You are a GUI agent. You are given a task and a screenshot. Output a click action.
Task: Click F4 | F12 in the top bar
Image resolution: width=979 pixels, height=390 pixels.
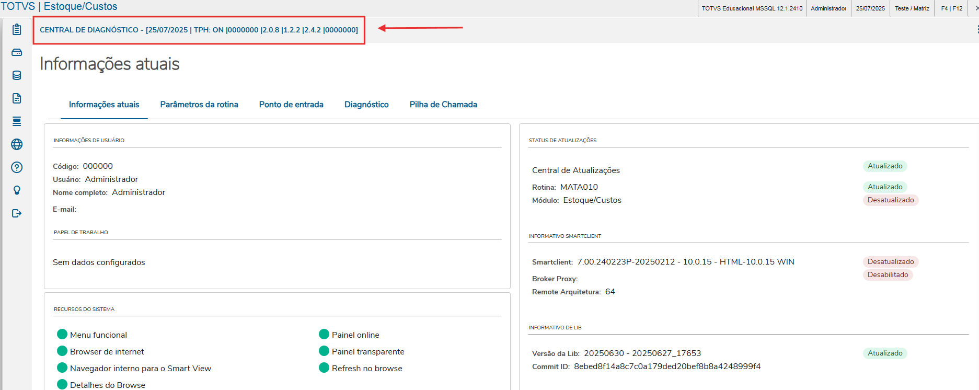point(952,8)
